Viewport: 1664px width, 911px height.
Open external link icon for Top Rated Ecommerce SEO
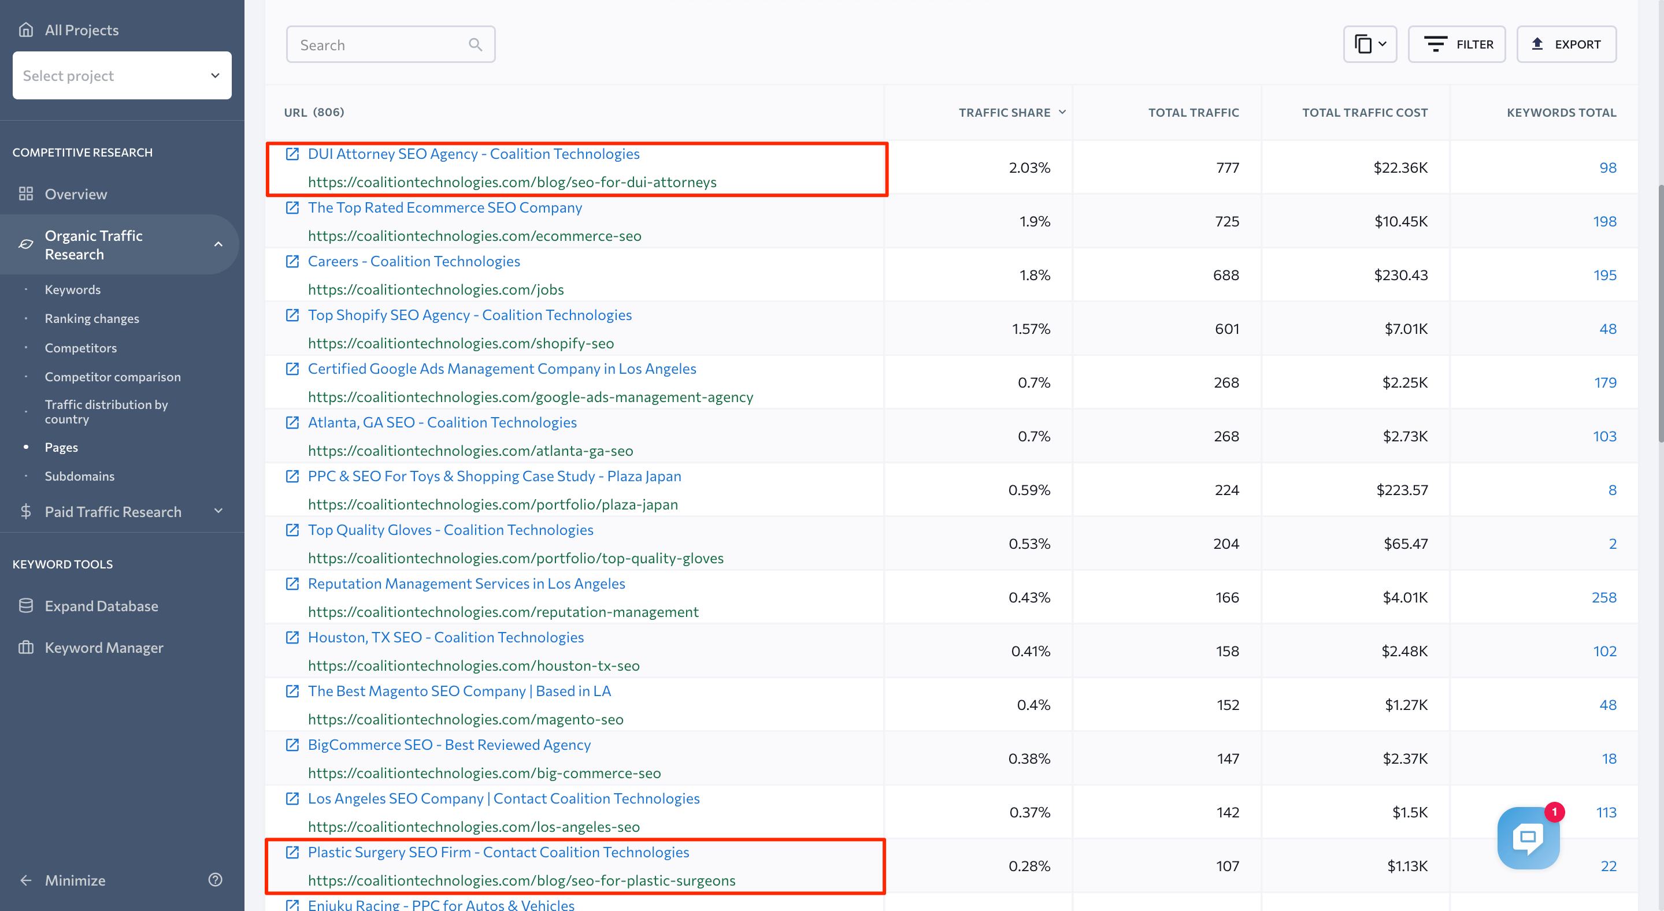point(292,207)
